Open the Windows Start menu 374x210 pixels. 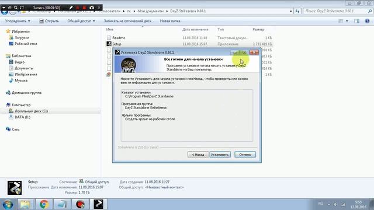[x=8, y=204]
